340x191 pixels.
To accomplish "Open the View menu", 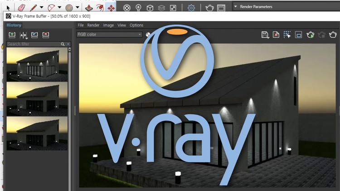I will click(x=121, y=25).
